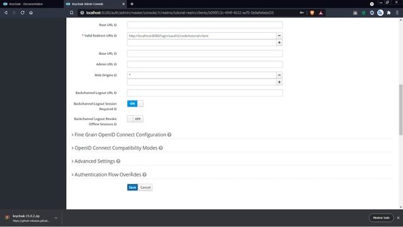The height and width of the screenshot is (227, 403).
Task: Click the empty new Redirect URI field
Action: pyautogui.click(x=201, y=43)
